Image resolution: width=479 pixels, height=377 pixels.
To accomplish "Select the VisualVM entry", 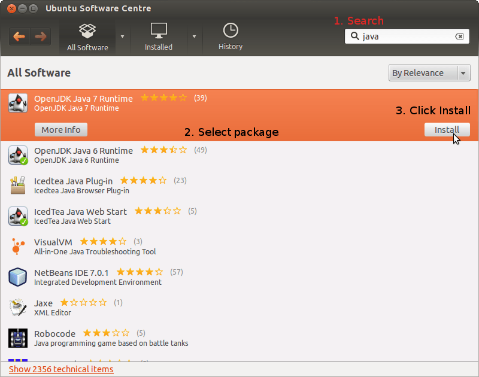I will click(239, 247).
